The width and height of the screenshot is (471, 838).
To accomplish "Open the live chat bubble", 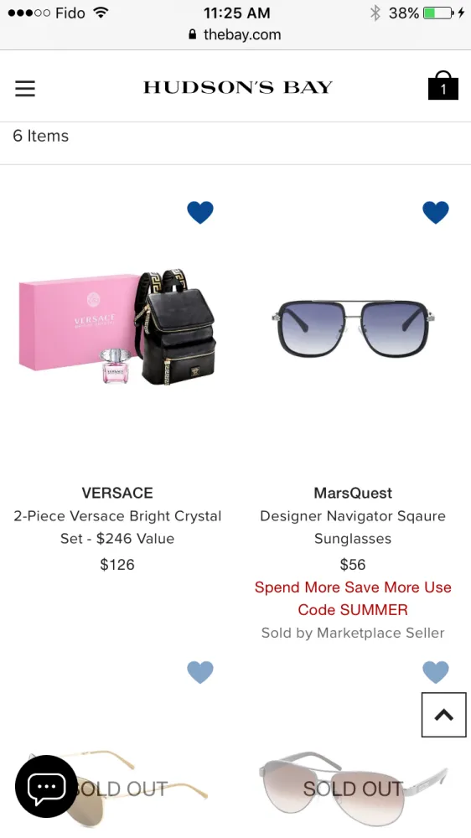I will 46,786.
